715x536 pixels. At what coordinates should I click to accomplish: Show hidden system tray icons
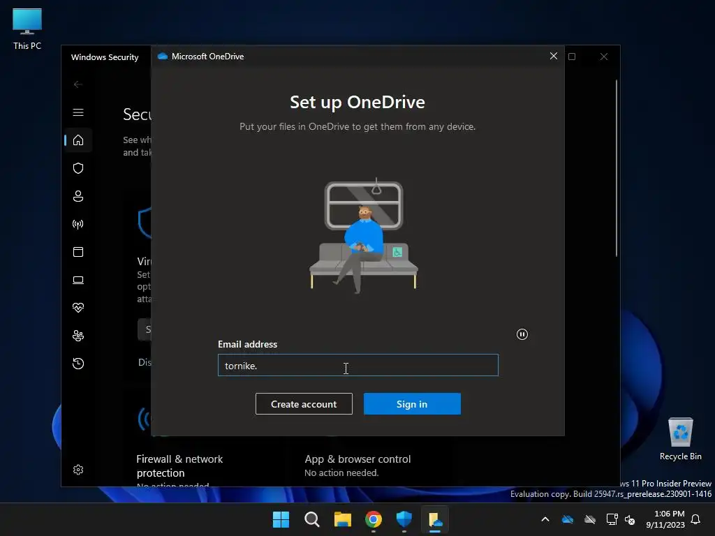click(545, 519)
